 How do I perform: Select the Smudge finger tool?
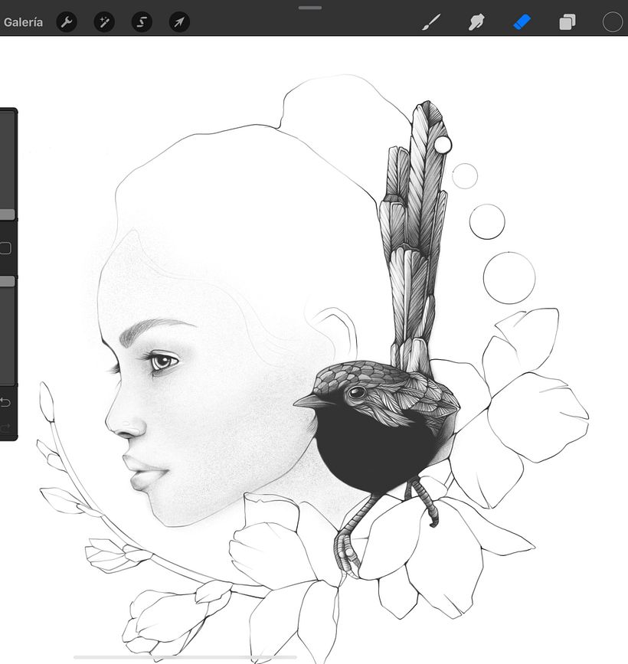[x=476, y=22]
